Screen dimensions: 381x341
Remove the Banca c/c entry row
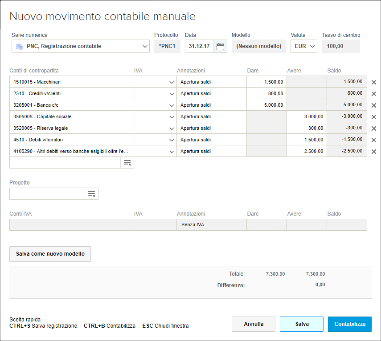pos(374,105)
